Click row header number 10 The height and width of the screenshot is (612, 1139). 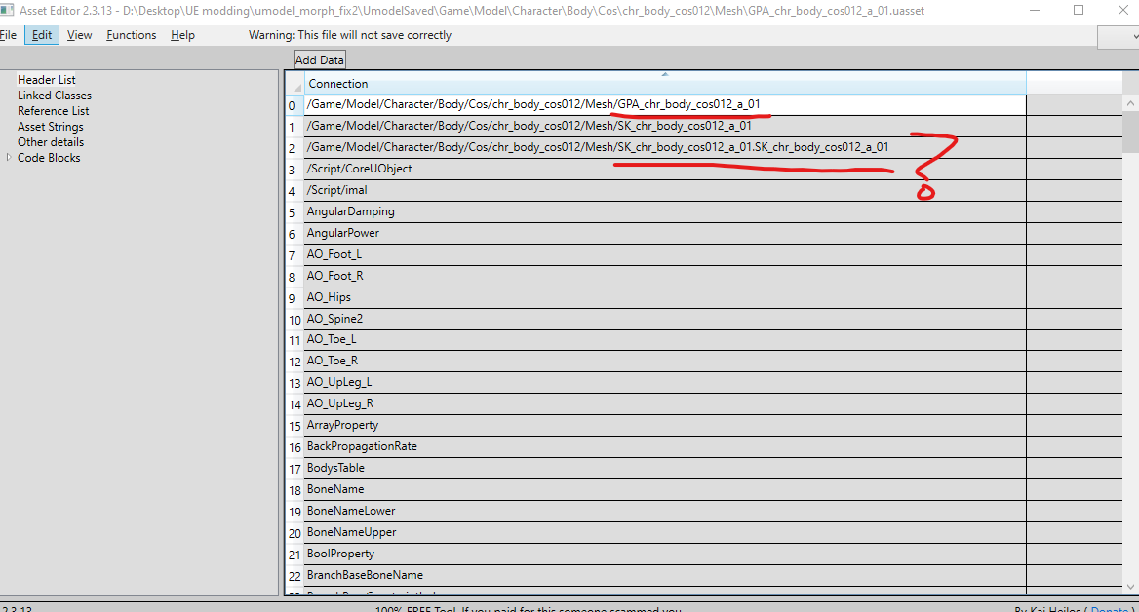tap(295, 319)
